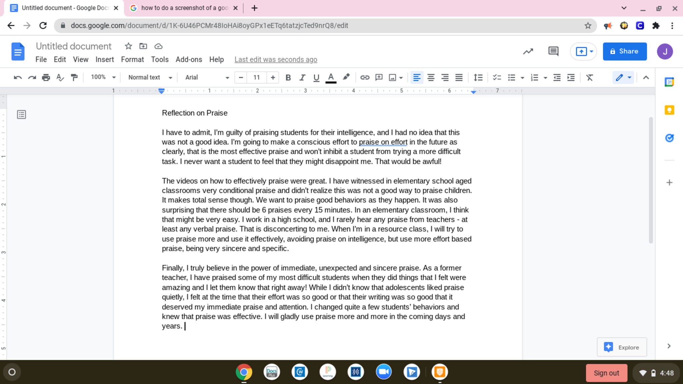This screenshot has width=683, height=384.
Task: Select the Paint format tool
Action: (x=74, y=77)
